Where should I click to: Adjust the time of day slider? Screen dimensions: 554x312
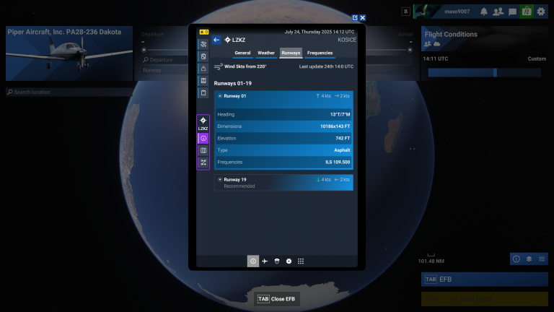(485, 72)
